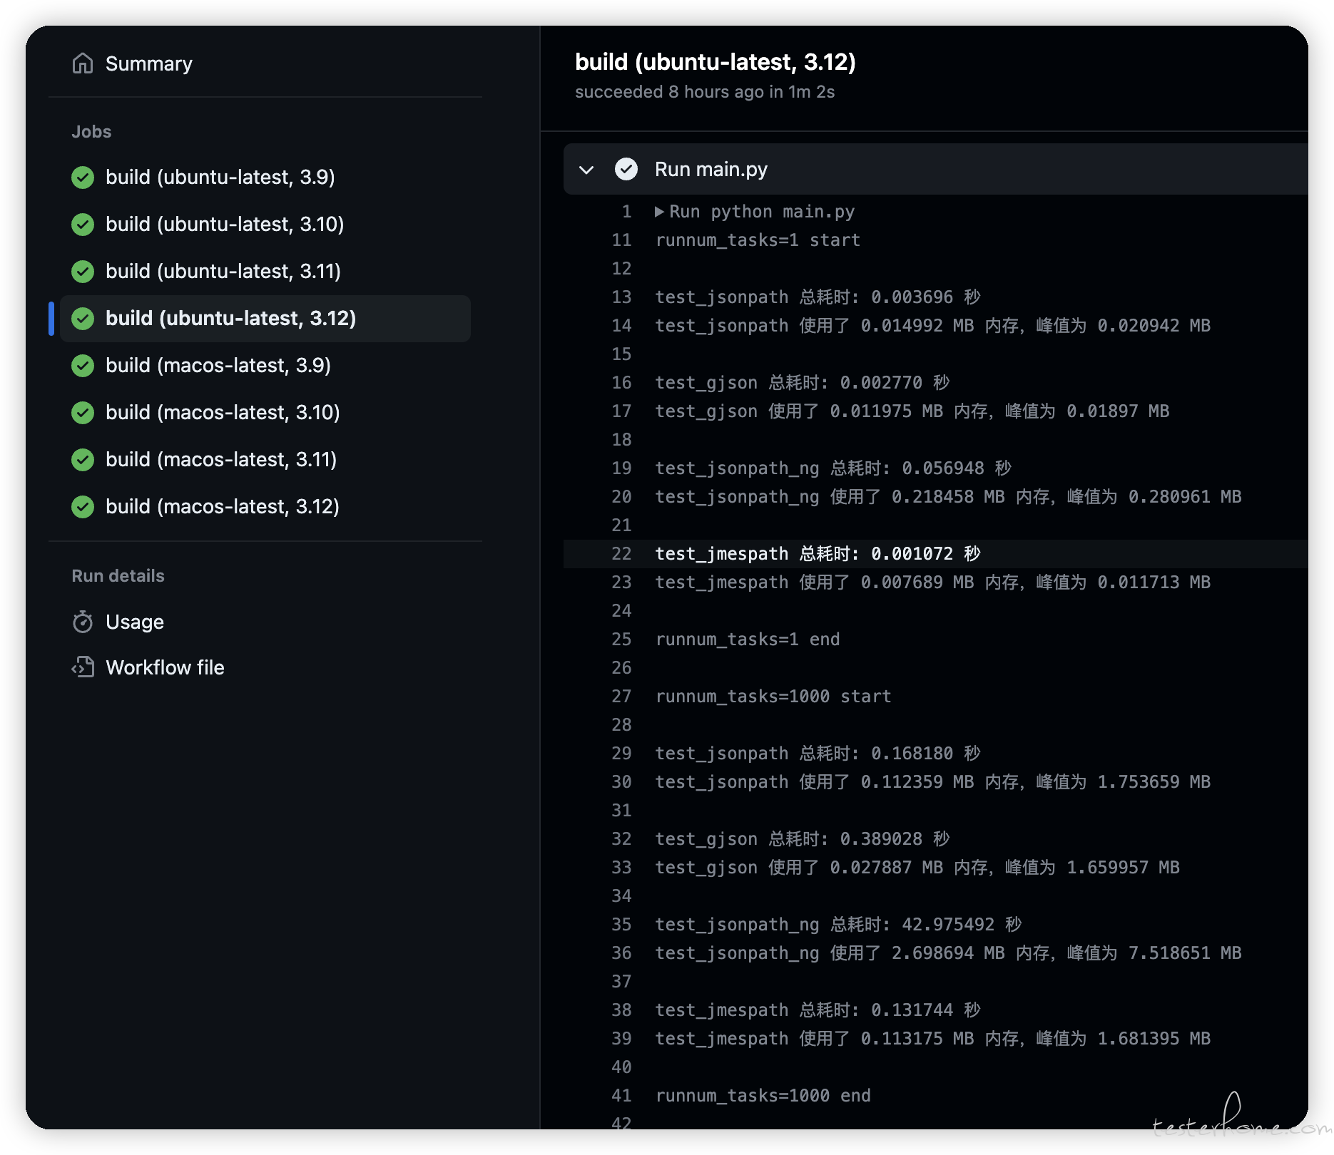Click log line number 22
This screenshot has height=1155, width=1334.
(621, 554)
